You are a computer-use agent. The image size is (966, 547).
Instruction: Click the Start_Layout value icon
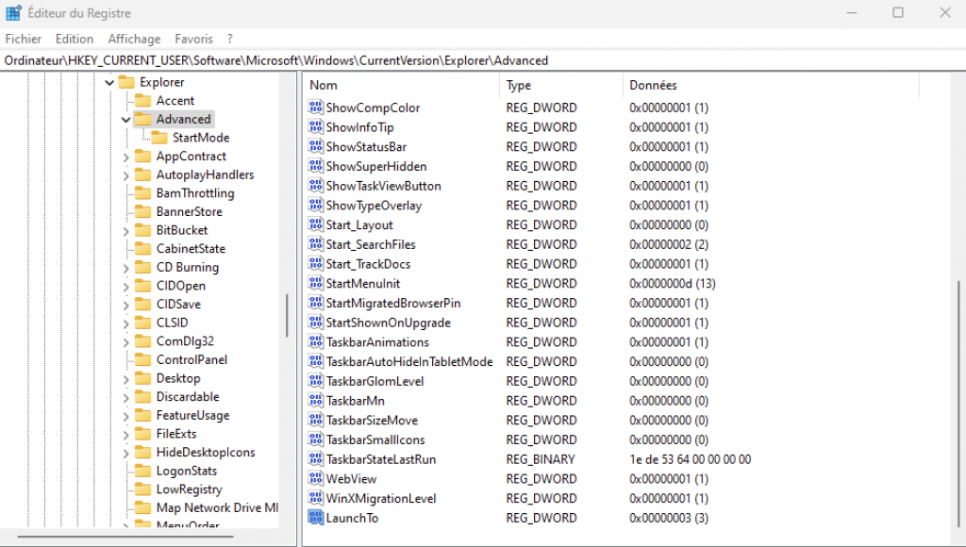coord(315,224)
